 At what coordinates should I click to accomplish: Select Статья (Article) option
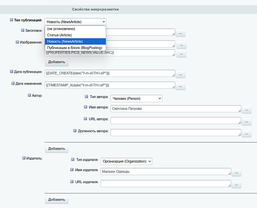[60, 35]
